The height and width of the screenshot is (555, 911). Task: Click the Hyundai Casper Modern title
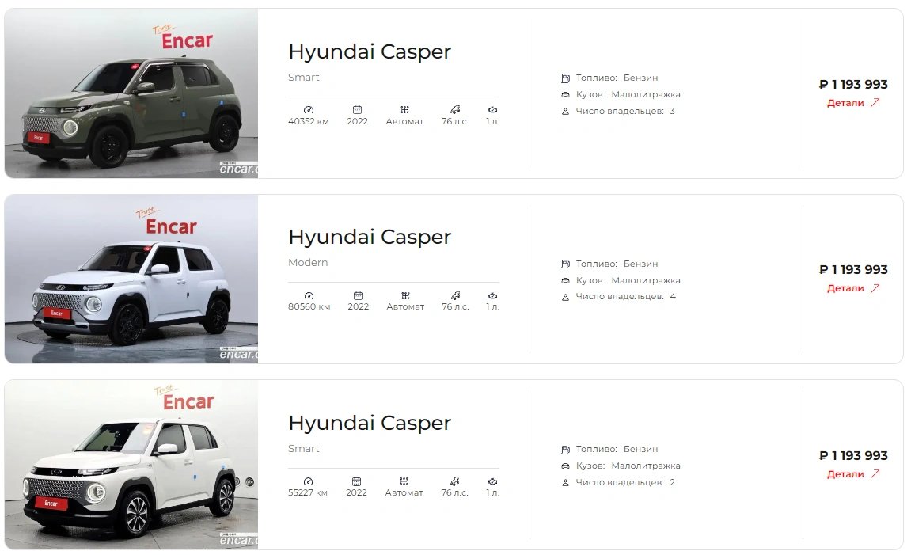(370, 237)
